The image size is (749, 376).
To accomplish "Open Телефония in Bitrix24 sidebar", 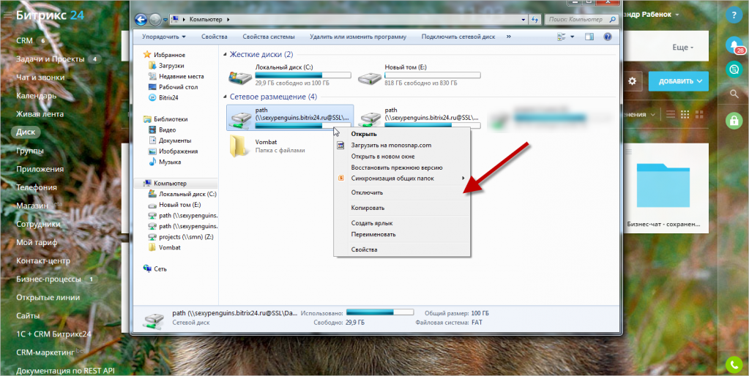I will point(37,187).
